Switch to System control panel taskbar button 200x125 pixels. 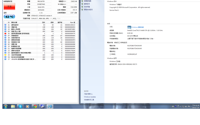pos(50,106)
